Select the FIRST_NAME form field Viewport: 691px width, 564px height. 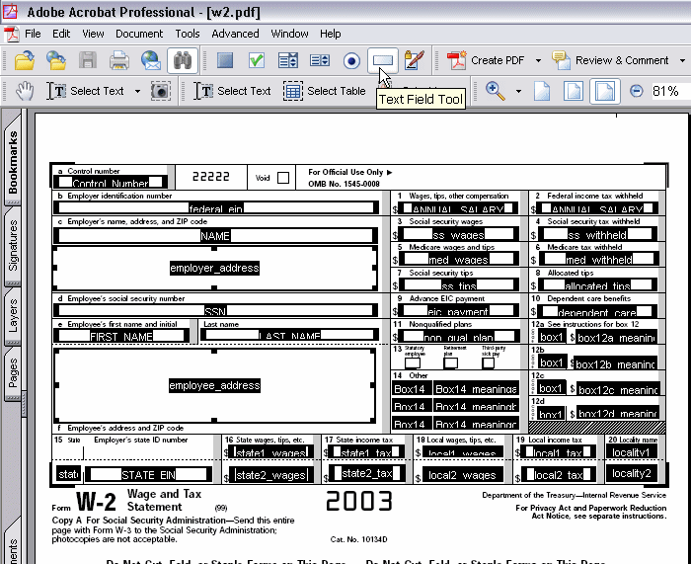pyautogui.click(x=121, y=336)
